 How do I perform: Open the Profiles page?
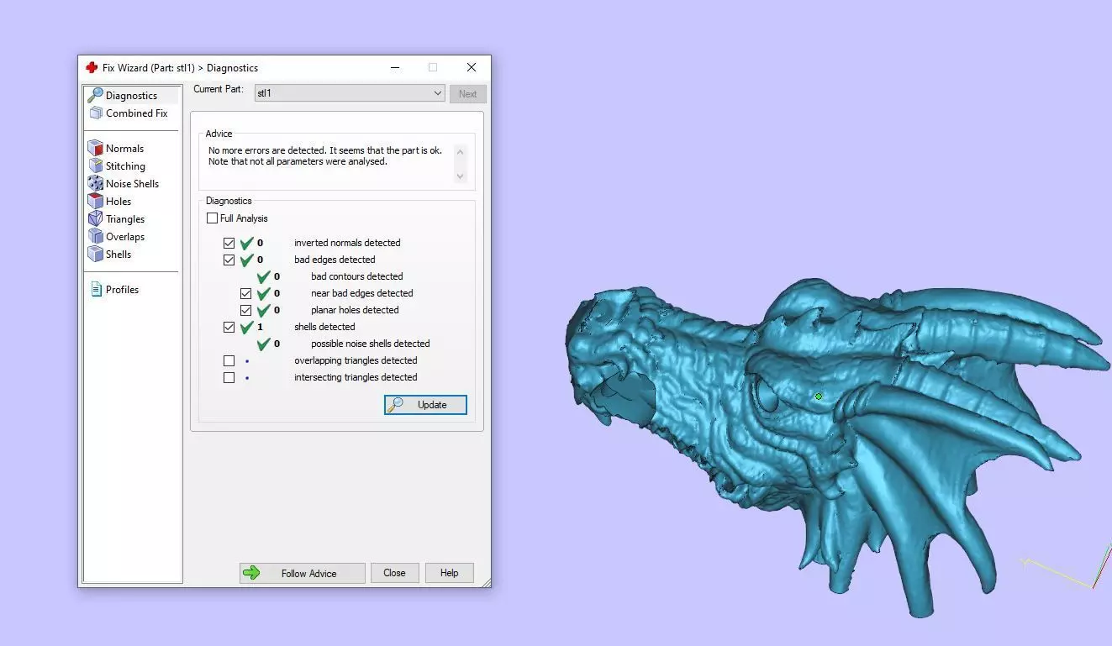coord(122,289)
